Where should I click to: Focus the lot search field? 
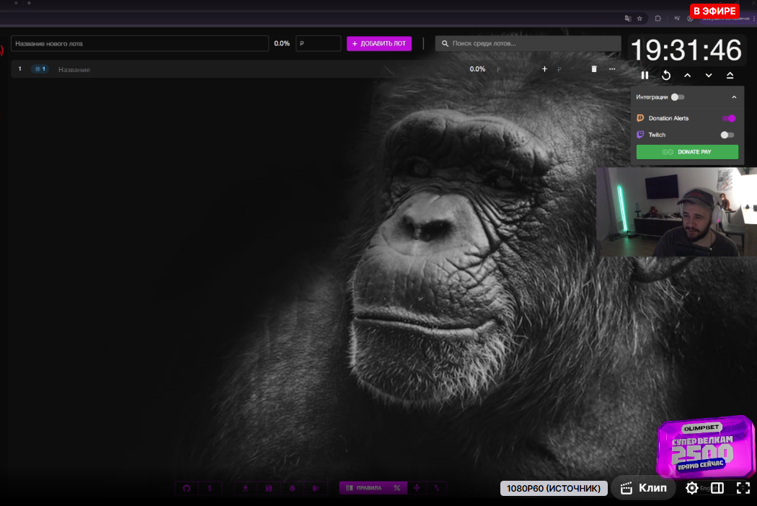coord(528,43)
